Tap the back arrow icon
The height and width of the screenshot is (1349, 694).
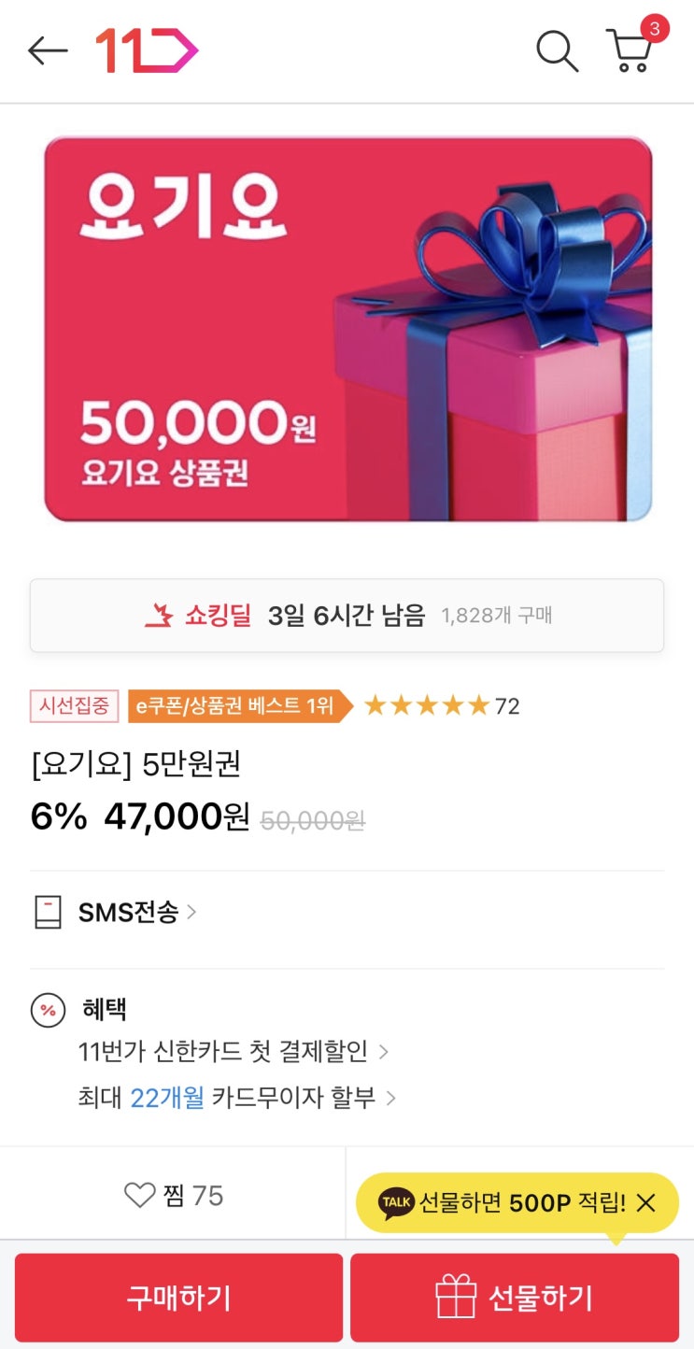48,50
